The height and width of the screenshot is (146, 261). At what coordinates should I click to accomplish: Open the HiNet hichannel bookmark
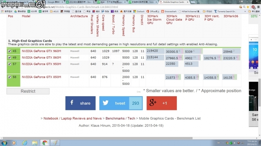(190, 12)
